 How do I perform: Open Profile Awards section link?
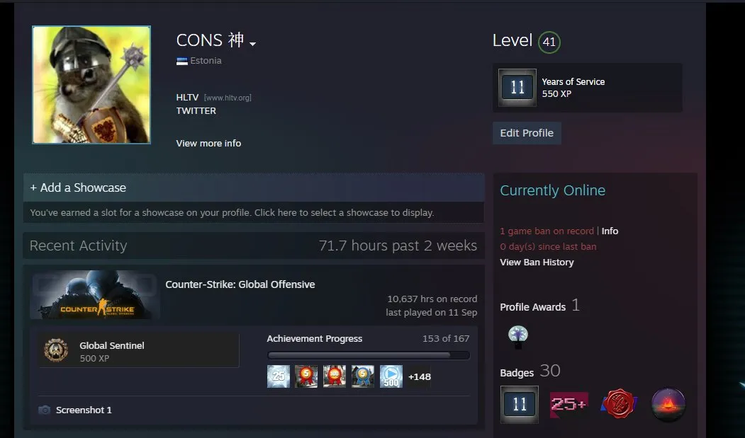532,307
